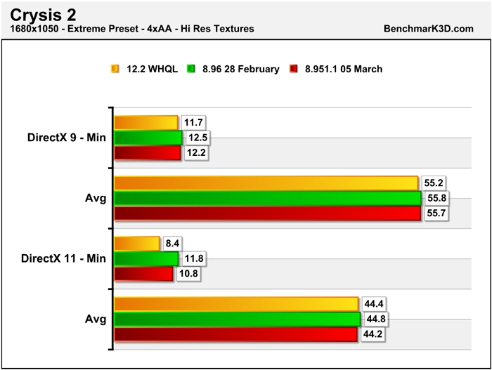Click the BenchmarK3D.com text
Screen dimensions: 492x370
click(429, 29)
